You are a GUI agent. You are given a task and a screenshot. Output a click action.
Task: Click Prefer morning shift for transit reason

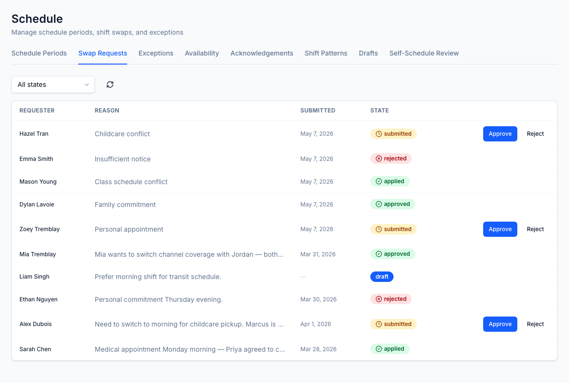pyautogui.click(x=158, y=277)
